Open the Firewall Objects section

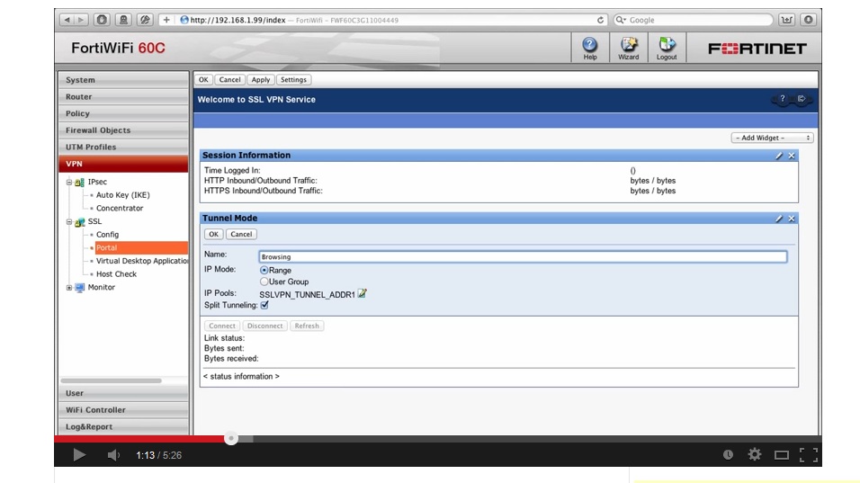(123, 130)
